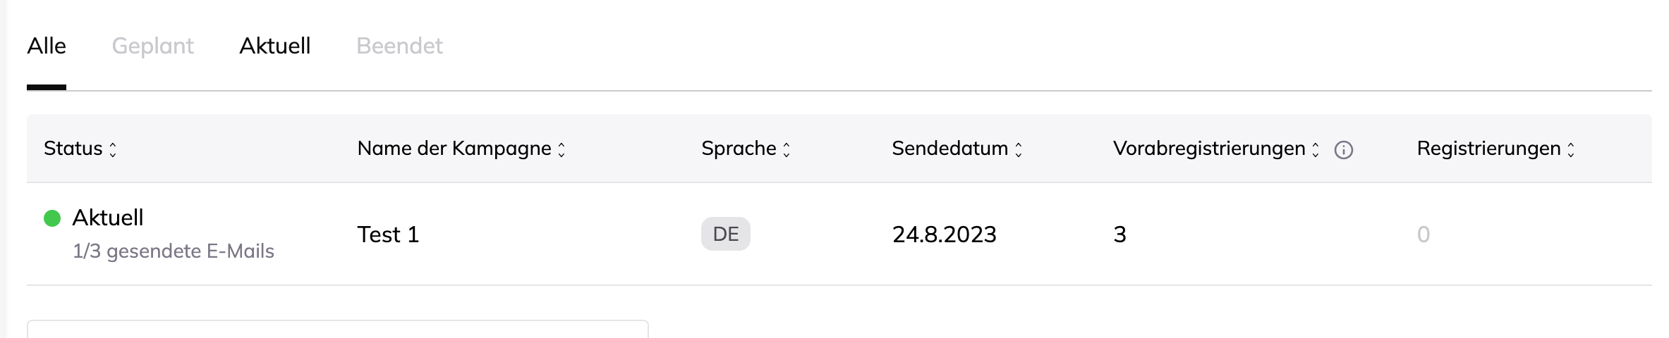Select the 24.8.2023 send date cell
The image size is (1669, 338).
click(945, 234)
